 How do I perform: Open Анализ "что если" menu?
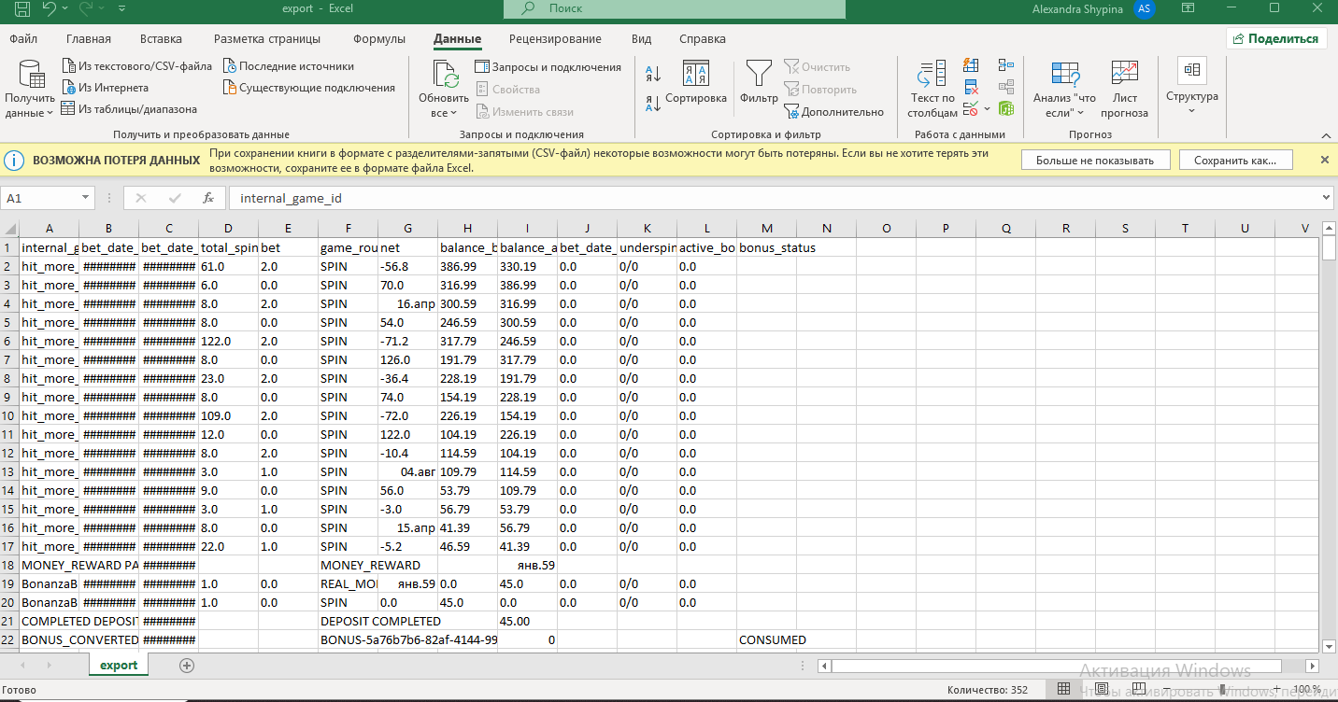[1064, 90]
